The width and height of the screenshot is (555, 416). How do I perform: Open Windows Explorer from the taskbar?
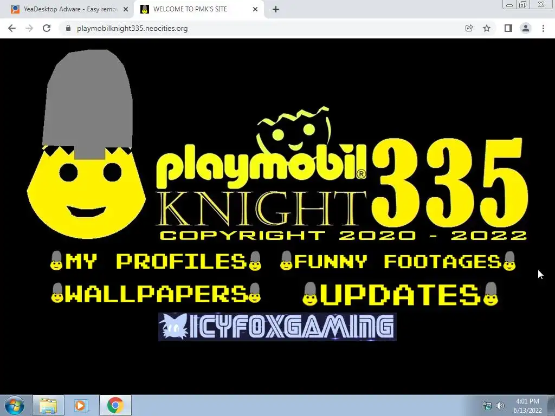tap(48, 405)
